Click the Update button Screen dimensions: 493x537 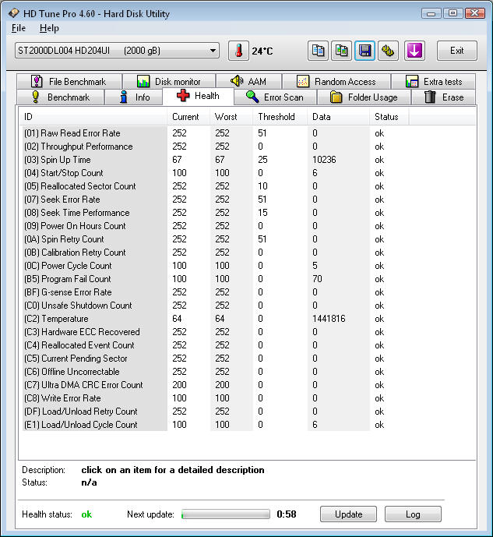348,514
